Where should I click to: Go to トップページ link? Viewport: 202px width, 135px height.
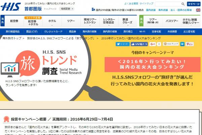click(x=50, y=9)
